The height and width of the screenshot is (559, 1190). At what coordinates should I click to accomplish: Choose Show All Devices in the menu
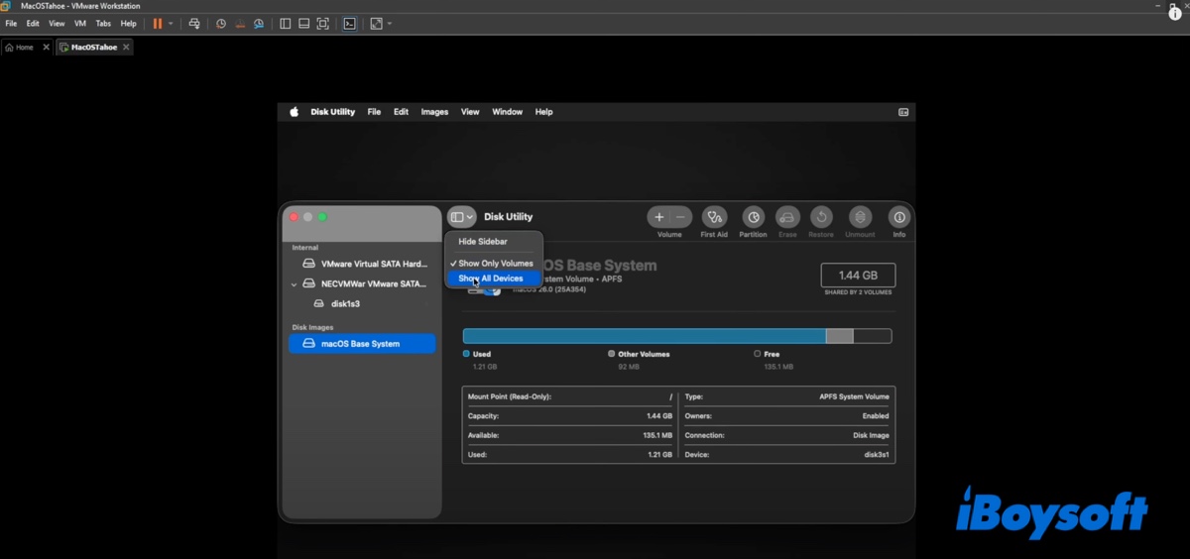pos(491,279)
